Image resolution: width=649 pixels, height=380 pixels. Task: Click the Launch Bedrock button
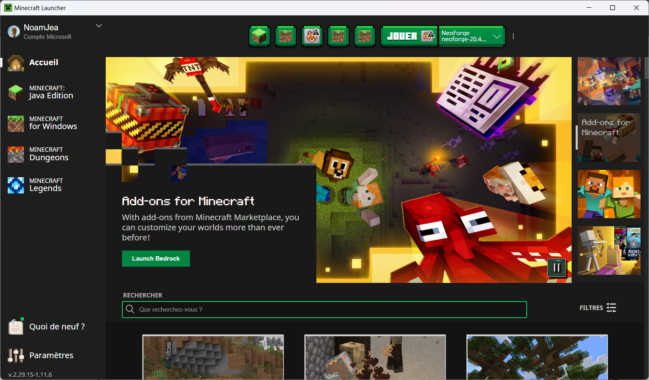156,259
